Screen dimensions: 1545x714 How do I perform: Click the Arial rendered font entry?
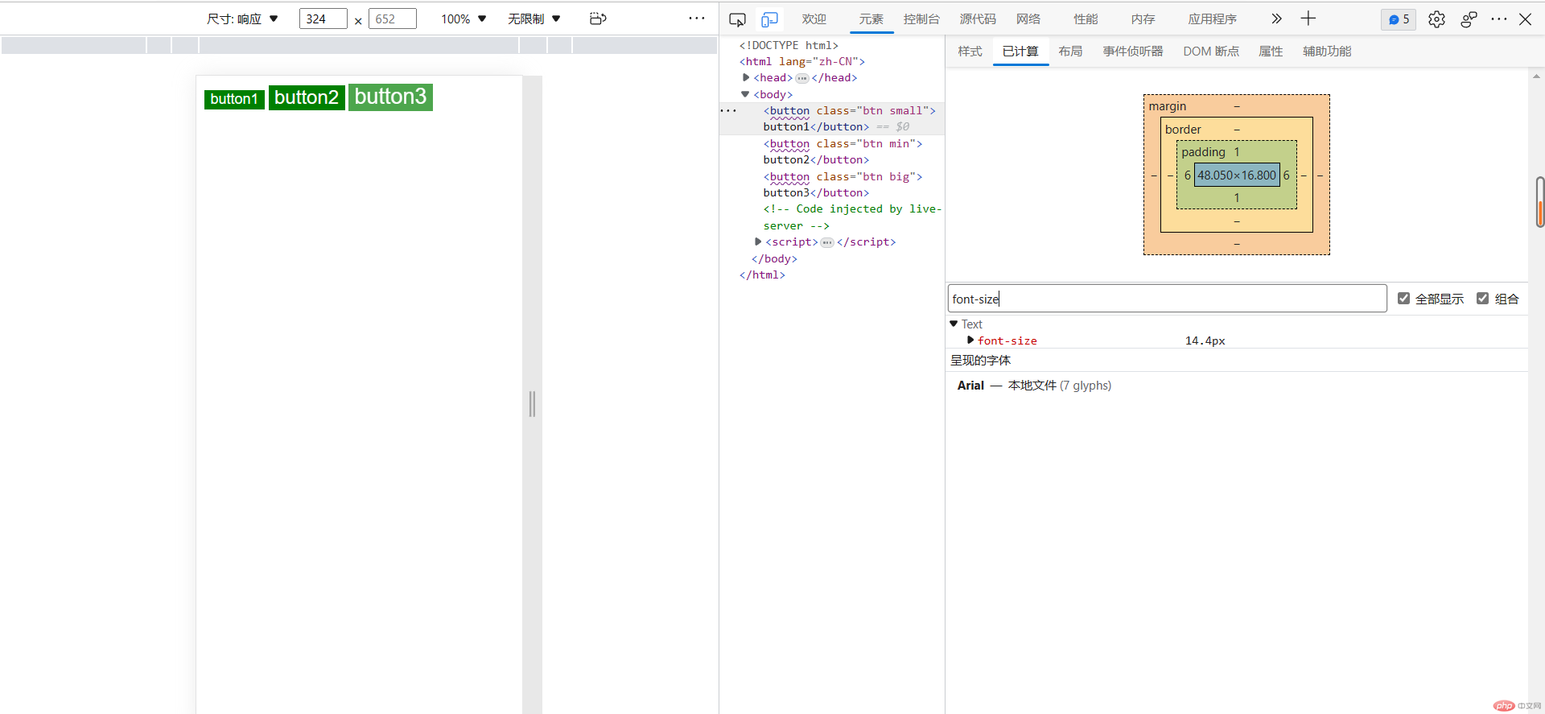tap(1034, 386)
